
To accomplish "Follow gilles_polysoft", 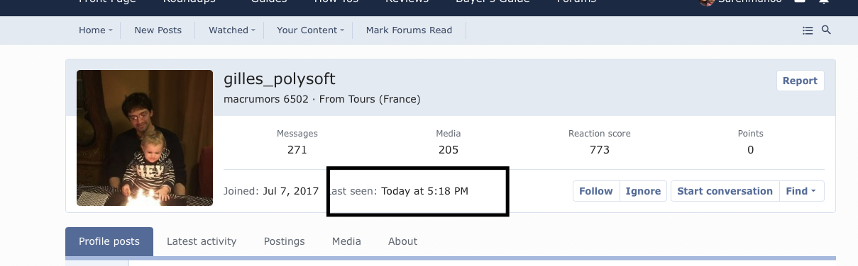I will pos(596,191).
